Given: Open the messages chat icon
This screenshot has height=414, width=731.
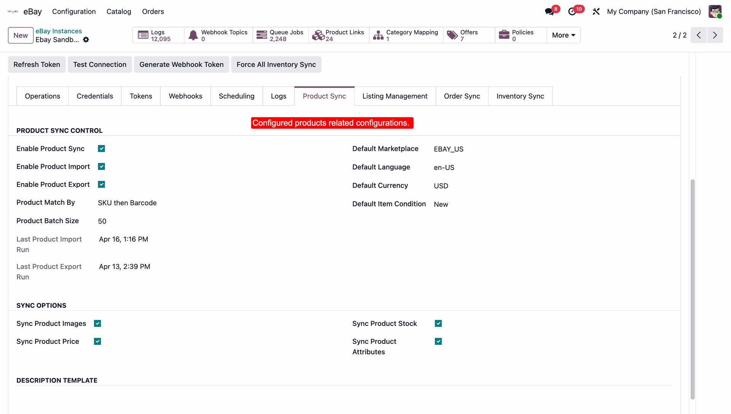Looking at the screenshot, I should tap(549, 11).
